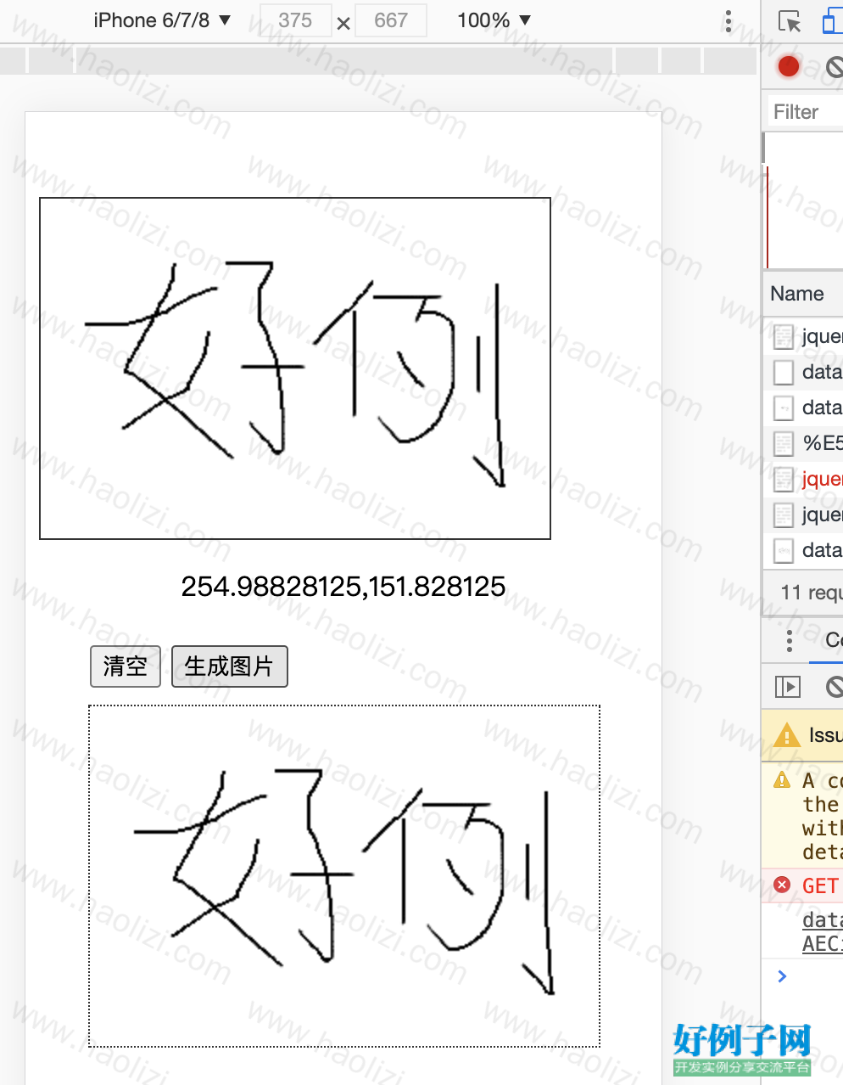Click the warning triangle beside the "A co" message
843x1085 pixels.
coord(782,779)
